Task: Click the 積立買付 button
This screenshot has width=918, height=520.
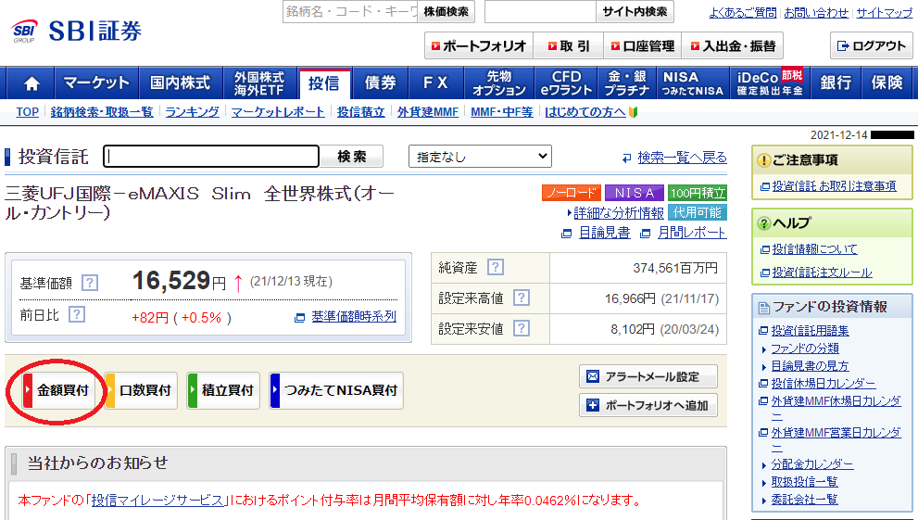Action: coord(223,390)
